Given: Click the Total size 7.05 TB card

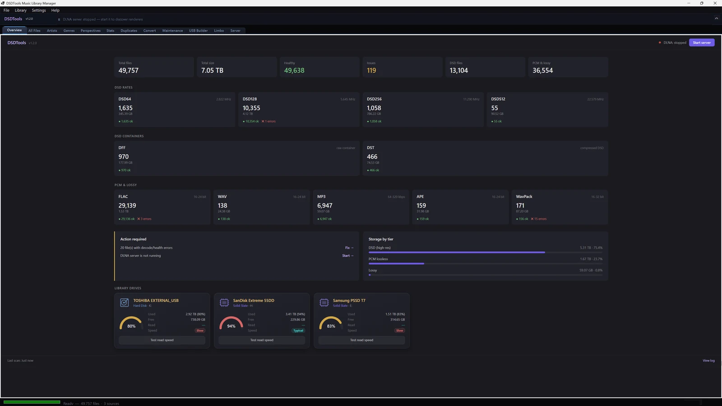Looking at the screenshot, I should [x=237, y=67].
